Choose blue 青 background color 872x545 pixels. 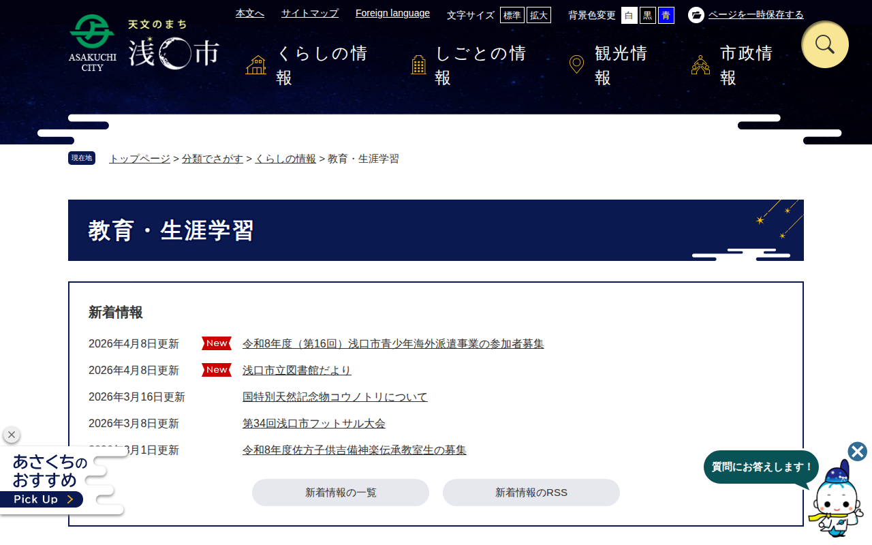click(666, 15)
